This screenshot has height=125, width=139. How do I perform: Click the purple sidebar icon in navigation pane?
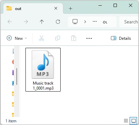pos(13,73)
